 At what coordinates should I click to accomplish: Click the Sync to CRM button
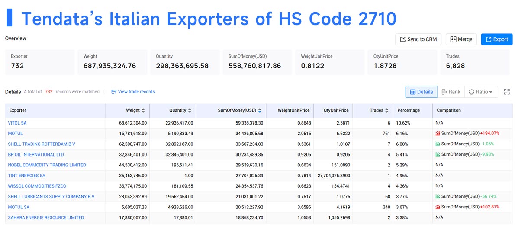click(418, 39)
